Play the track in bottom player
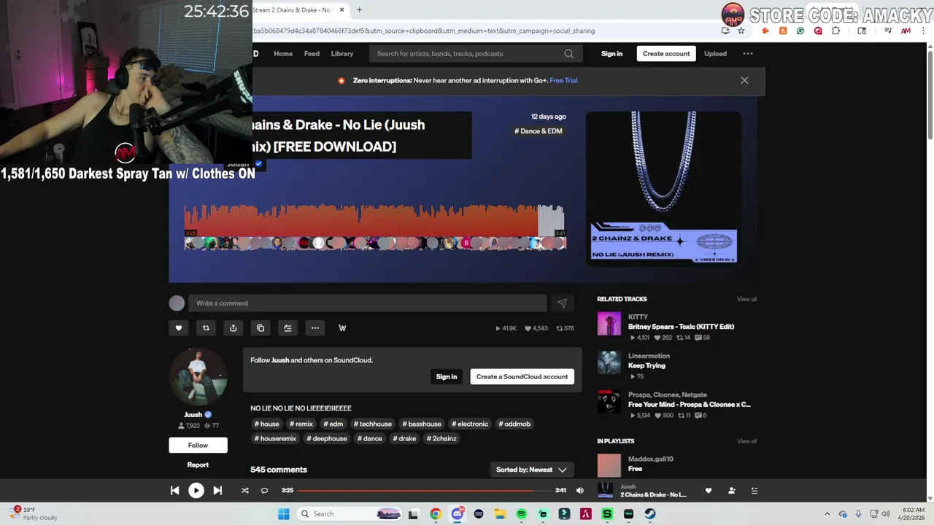Viewport: 934px width, 525px height. coord(196,491)
